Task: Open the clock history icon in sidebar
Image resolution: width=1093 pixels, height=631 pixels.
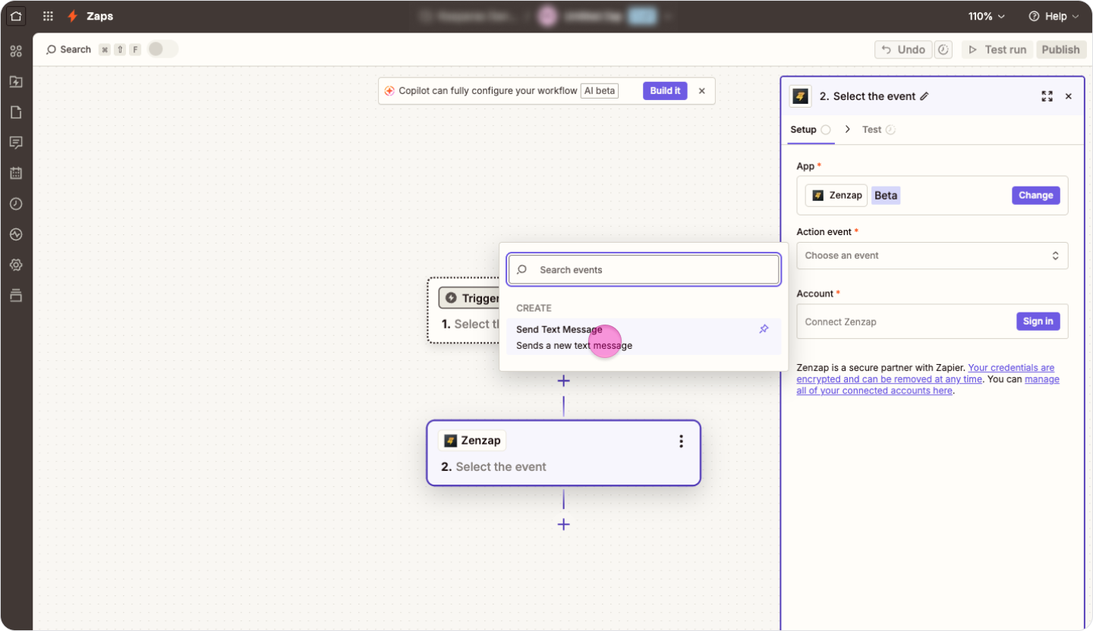Action: tap(16, 204)
